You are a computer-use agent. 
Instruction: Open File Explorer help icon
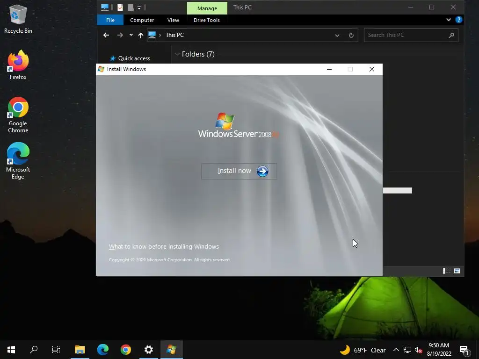(x=458, y=20)
